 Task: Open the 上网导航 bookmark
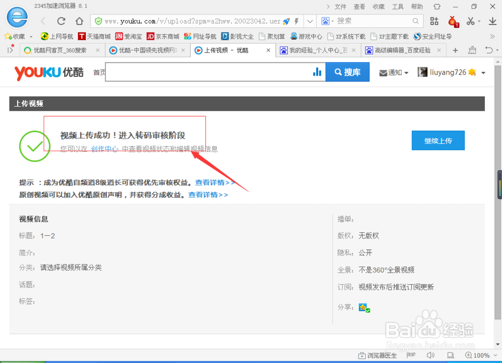point(57,37)
